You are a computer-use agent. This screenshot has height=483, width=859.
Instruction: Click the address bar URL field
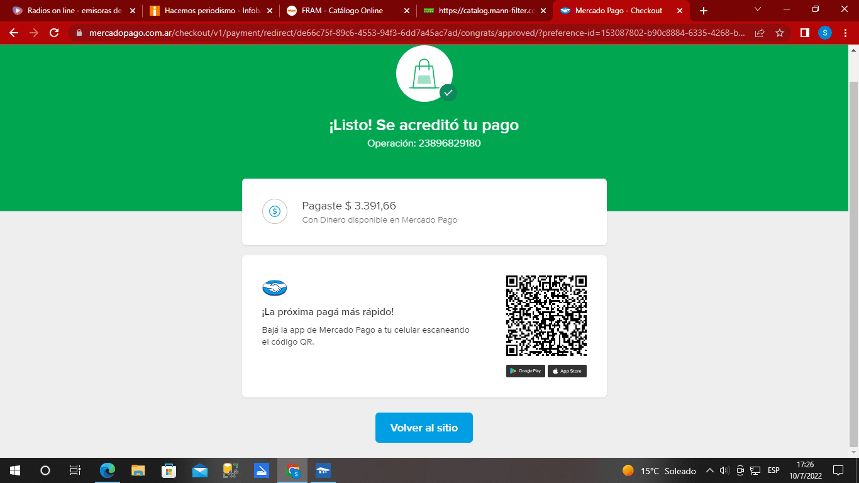(x=417, y=33)
